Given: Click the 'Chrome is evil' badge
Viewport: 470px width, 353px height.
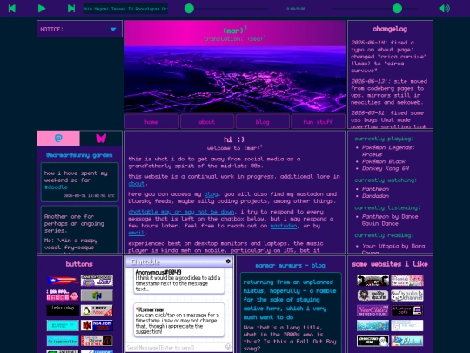Looking at the screenshot, I should point(97,341).
